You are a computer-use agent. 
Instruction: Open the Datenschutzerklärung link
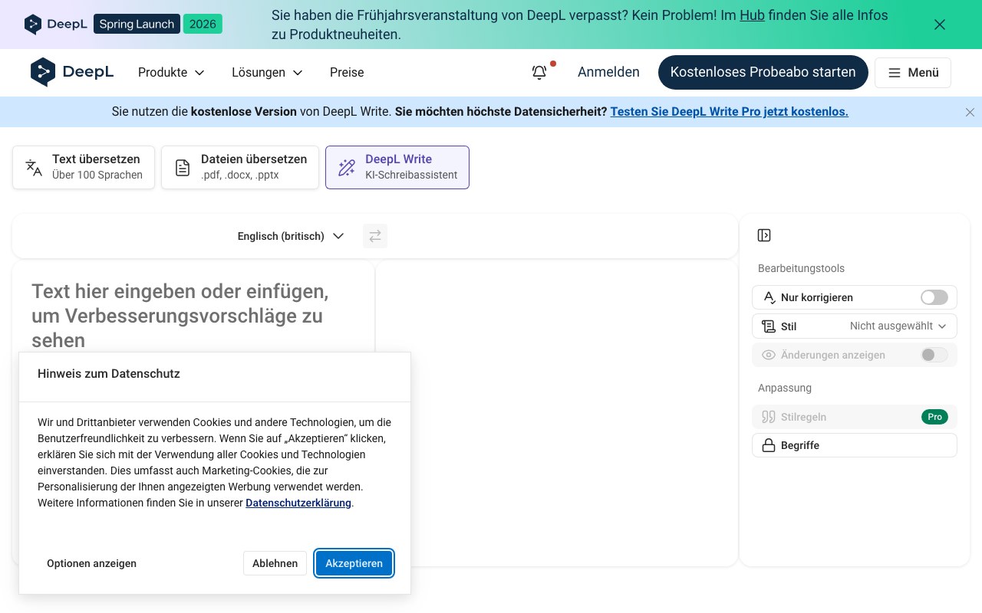(298, 503)
